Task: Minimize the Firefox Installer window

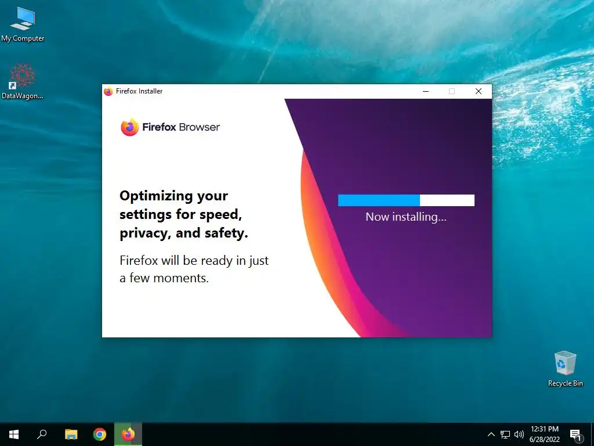Action: 426,91
